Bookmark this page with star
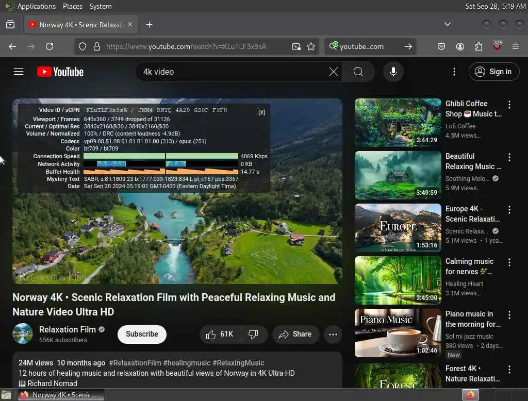Screen dimensions: 528x401 [311, 46]
